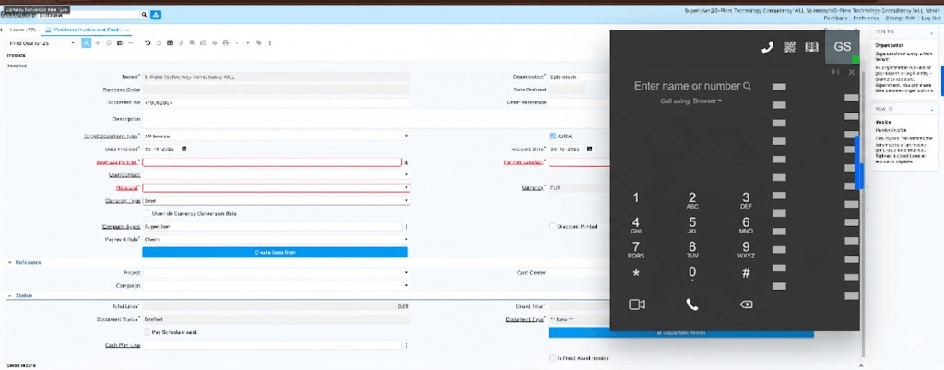Click the tag icon in the toolbar

point(259,42)
